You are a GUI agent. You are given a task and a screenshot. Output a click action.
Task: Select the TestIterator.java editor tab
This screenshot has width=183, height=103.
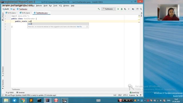click(42, 13)
